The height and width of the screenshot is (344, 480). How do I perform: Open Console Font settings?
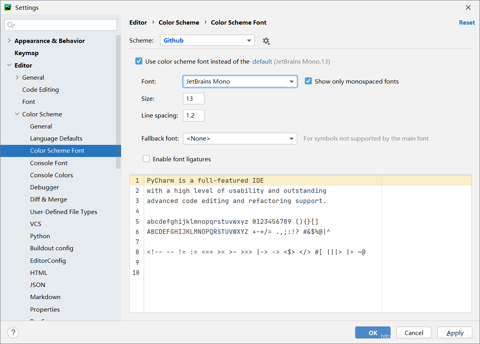click(49, 163)
